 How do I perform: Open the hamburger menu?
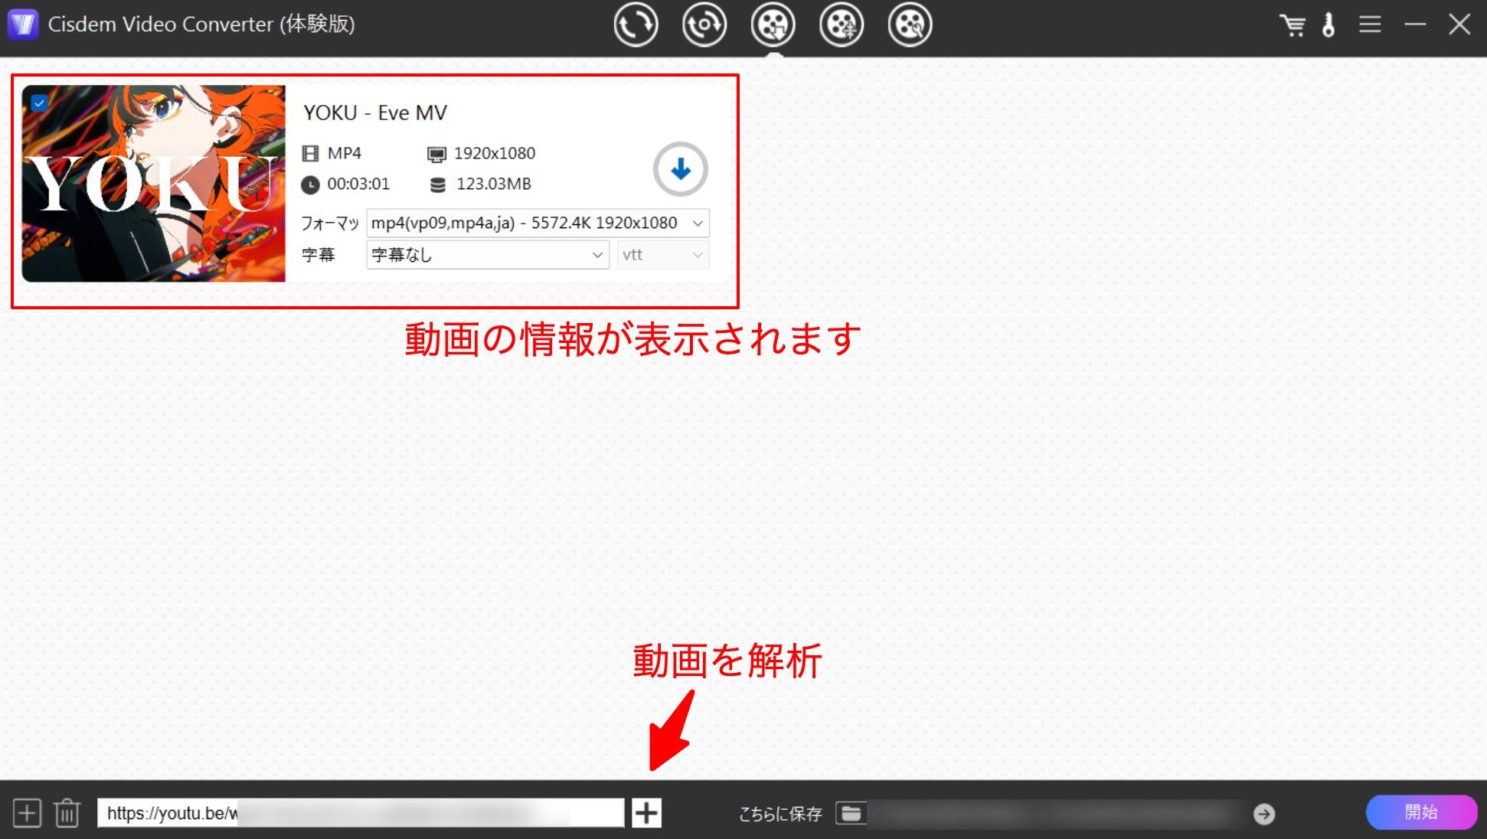coord(1370,24)
